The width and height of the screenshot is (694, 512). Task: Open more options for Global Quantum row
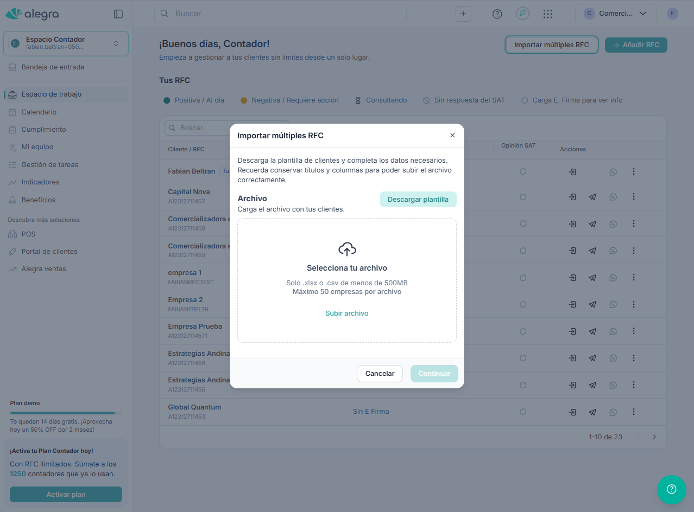[634, 412]
